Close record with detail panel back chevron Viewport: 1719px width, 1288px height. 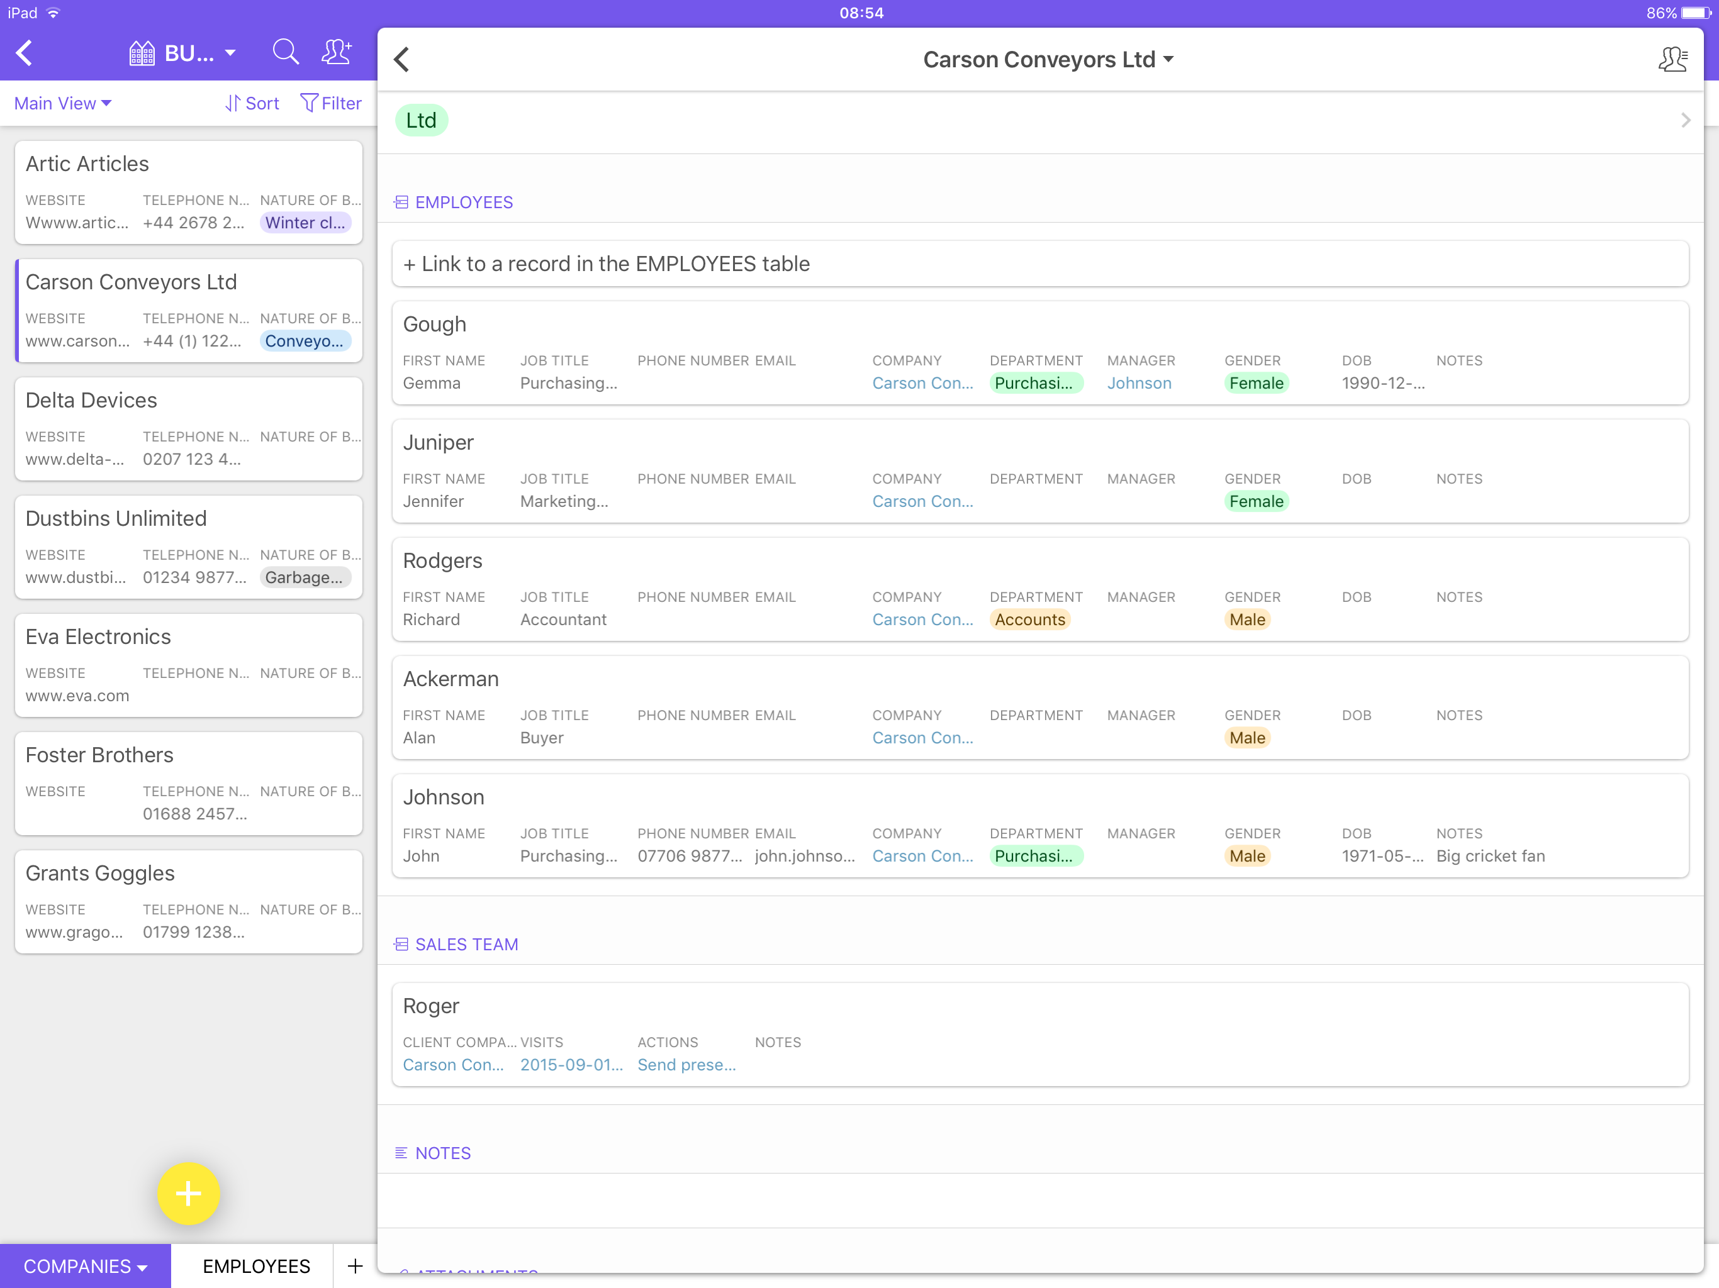click(402, 59)
